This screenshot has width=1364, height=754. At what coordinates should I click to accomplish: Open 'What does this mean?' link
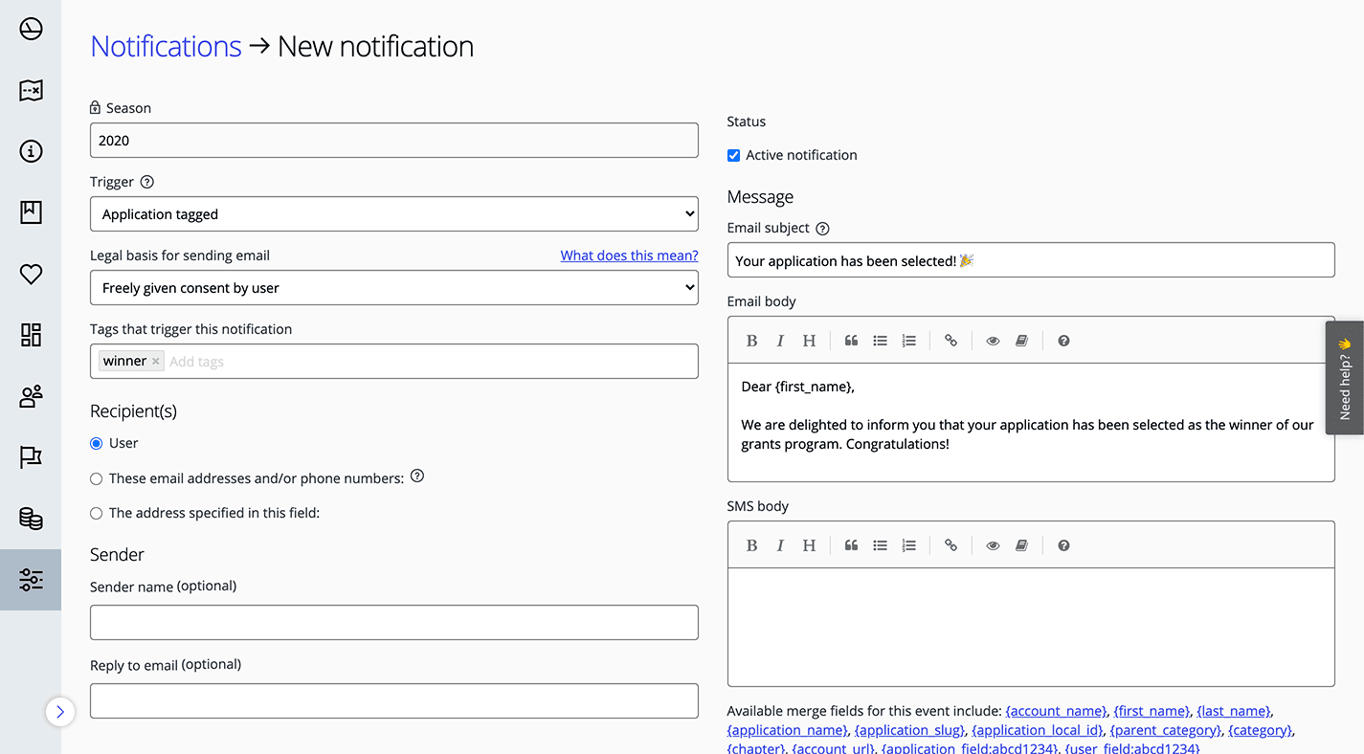click(x=629, y=255)
